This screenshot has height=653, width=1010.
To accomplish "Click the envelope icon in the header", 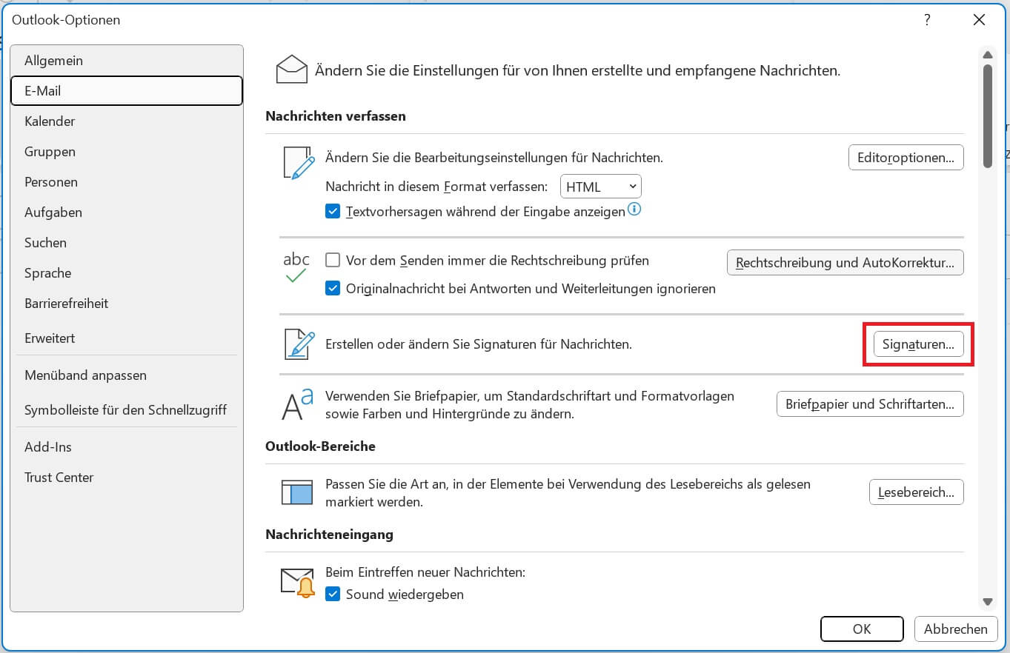I will click(x=291, y=70).
